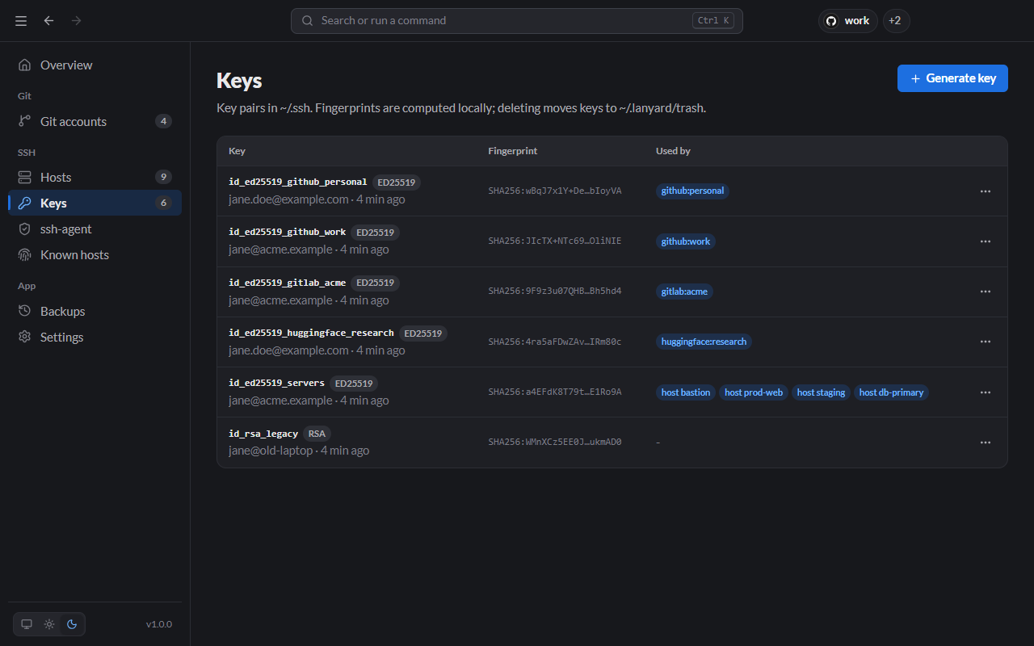The width and height of the screenshot is (1034, 646).
Task: Switch to light theme
Action: tap(49, 624)
